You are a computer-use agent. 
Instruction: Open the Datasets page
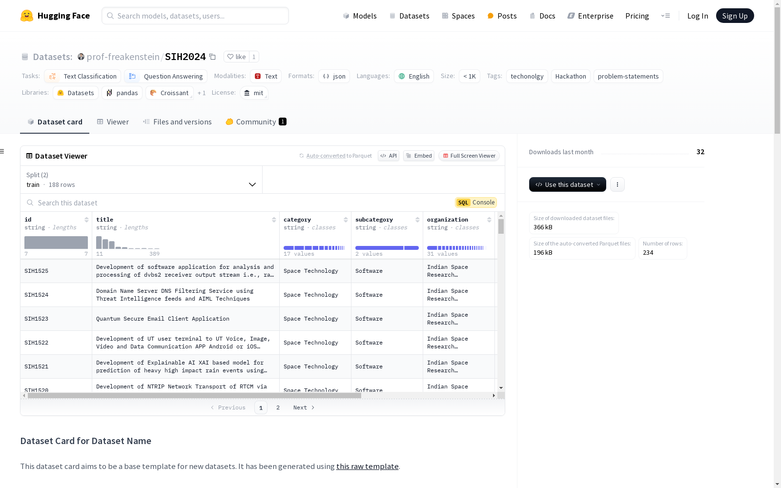[409, 16]
